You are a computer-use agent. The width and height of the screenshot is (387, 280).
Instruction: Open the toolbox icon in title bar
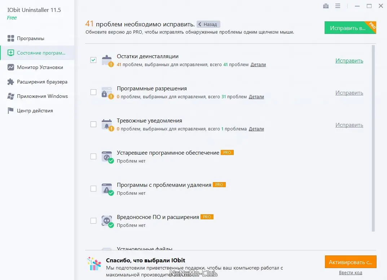326,6
